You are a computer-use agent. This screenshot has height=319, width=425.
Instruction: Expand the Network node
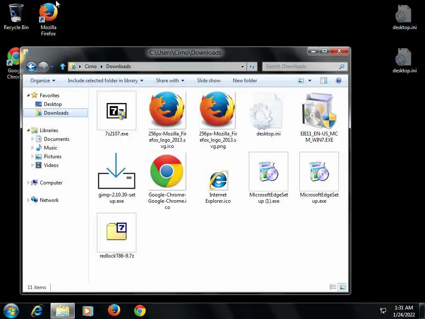(x=29, y=200)
